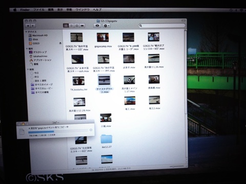Switch to list view mode

[71, 26]
